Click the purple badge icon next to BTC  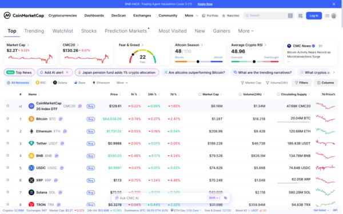coord(61,119)
